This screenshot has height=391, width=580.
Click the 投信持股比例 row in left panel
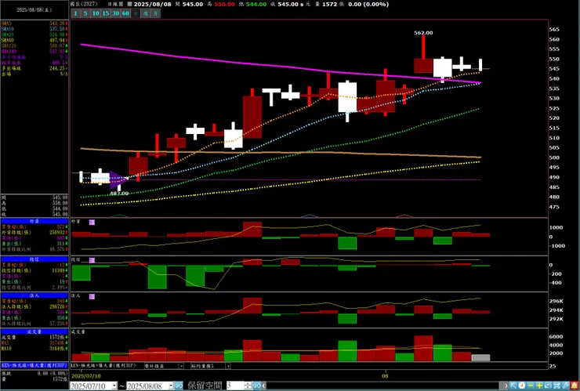point(34,287)
